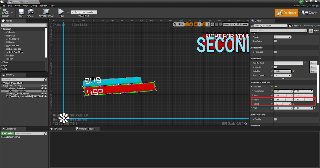Open the Screen Size dropdown

point(229,24)
